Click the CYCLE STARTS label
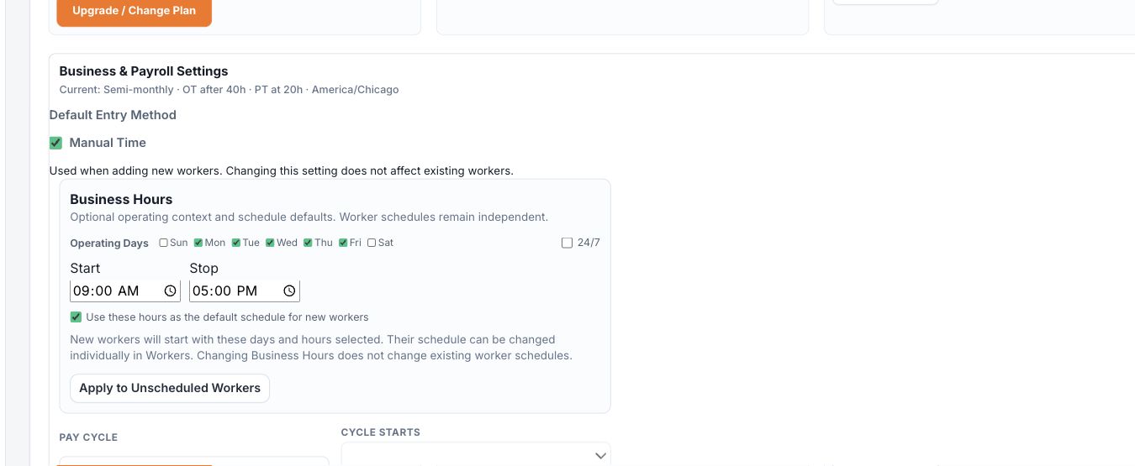 point(381,432)
